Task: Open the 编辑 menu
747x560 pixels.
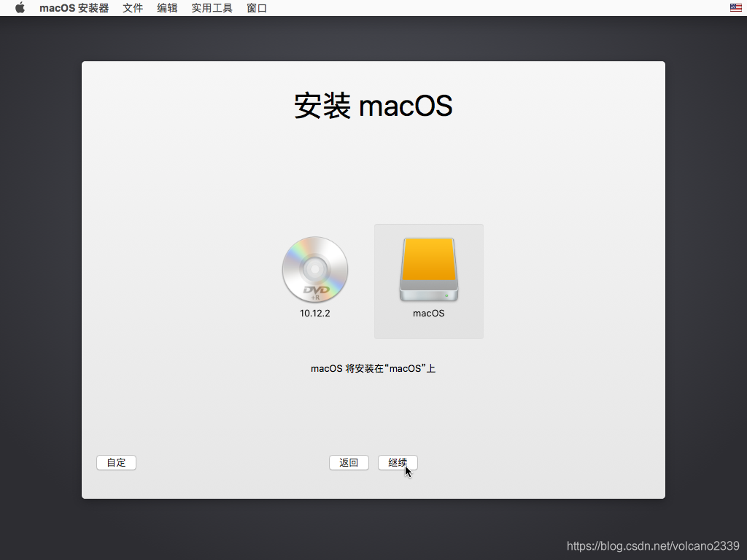Action: [x=167, y=8]
